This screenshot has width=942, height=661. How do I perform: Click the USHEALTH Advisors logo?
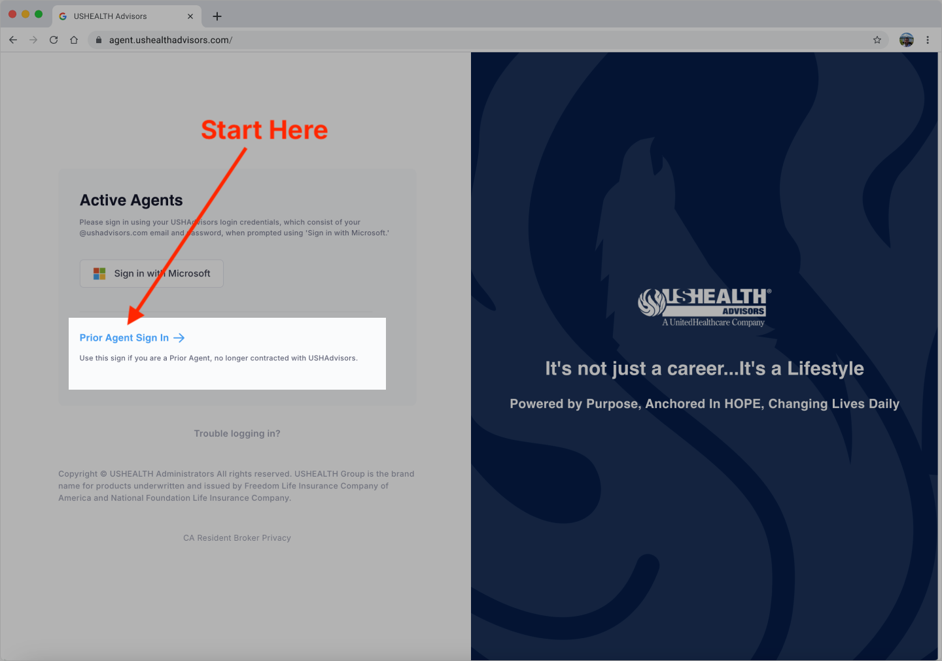click(x=705, y=307)
